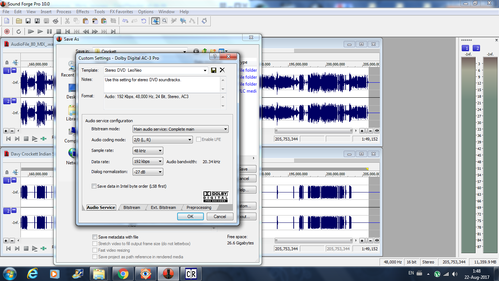This screenshot has height=281, width=499.
Task: Select the Magnify tool
Action: 165,21
